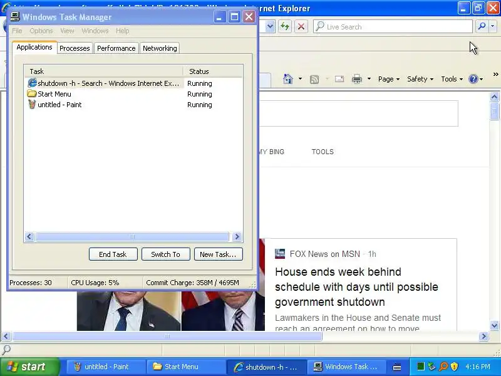The width and height of the screenshot is (501, 376).
Task: Click the Help question mark icon in IE
Action: pyautogui.click(x=473, y=79)
